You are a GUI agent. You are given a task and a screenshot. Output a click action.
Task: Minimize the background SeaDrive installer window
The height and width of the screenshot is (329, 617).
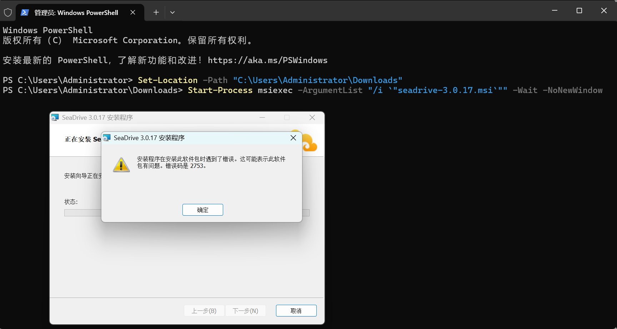[x=262, y=118]
